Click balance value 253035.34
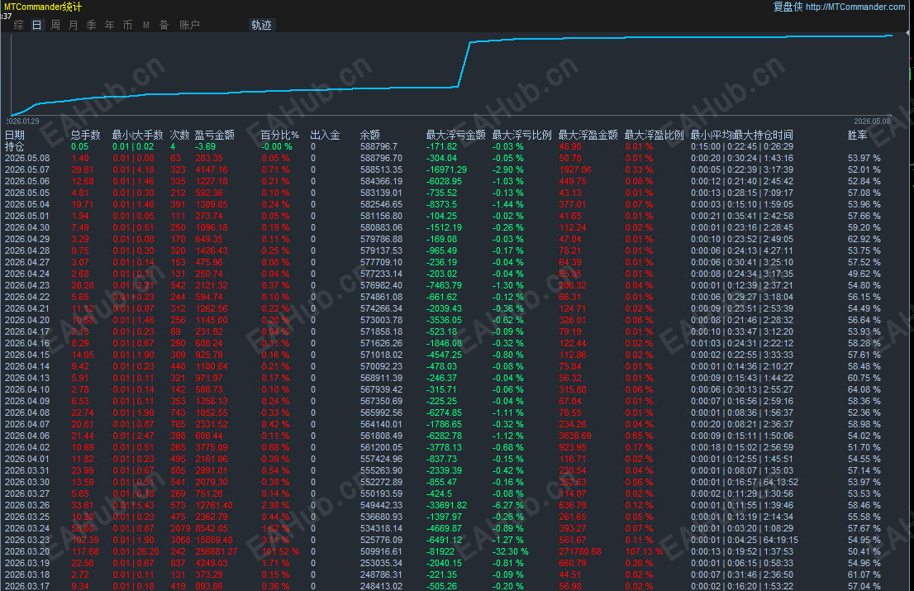 tap(381, 563)
